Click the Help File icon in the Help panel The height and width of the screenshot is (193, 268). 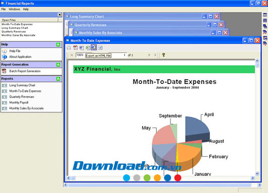click(5, 51)
